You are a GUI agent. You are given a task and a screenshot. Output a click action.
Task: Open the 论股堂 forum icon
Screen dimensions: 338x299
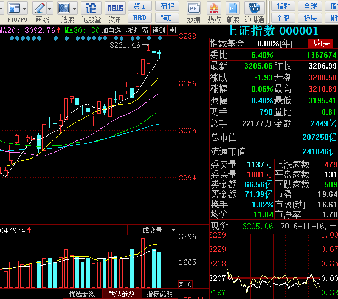(91, 8)
